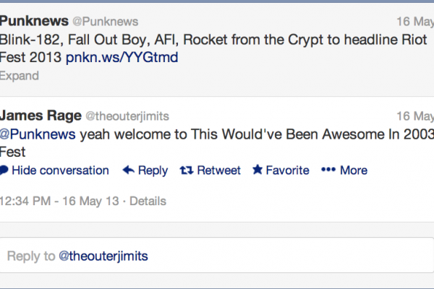Visit James Rage's profile name
This screenshot has height=289, width=434.
point(41,116)
